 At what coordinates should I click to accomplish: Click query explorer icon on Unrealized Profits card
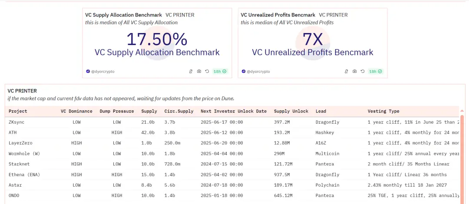point(346,71)
